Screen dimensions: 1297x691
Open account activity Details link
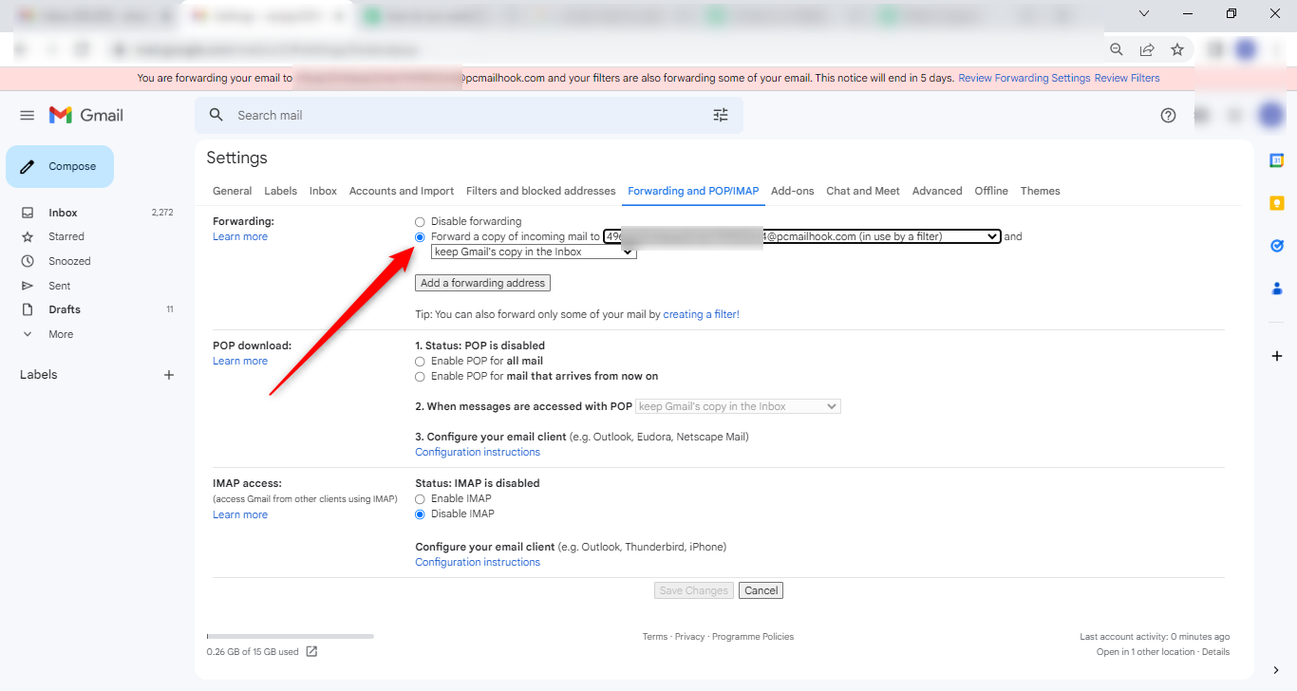click(1215, 652)
